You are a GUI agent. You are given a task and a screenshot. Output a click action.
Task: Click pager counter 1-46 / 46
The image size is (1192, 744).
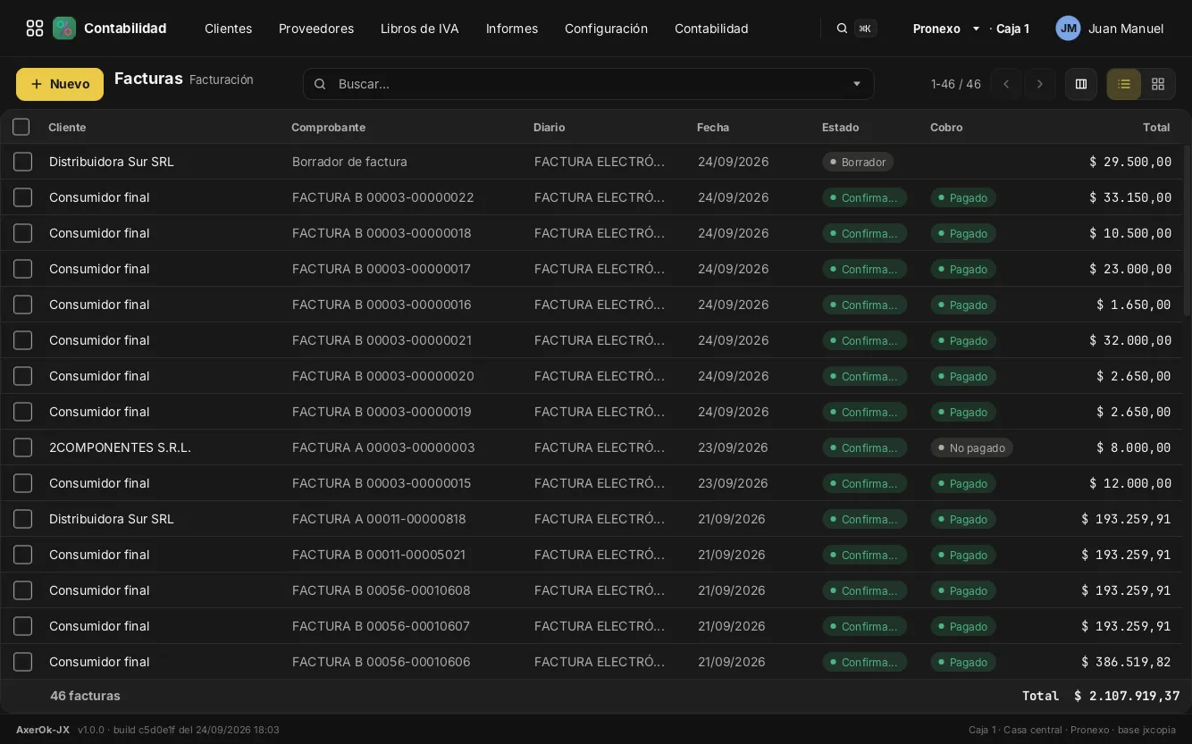pyautogui.click(x=956, y=84)
